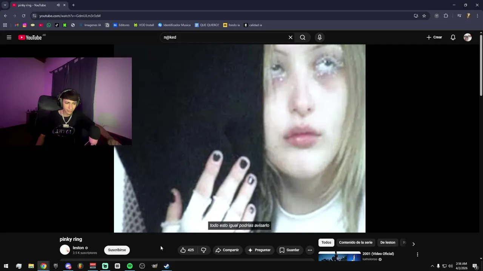Share the video with Compartir

tap(227, 250)
